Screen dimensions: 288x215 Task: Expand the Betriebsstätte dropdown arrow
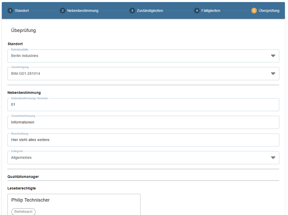[x=273, y=56]
